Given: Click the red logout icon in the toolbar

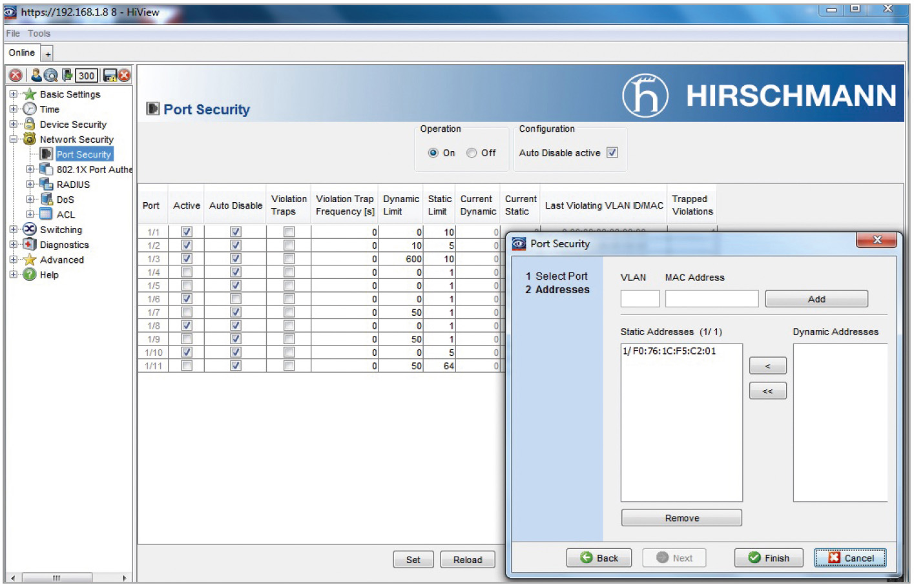Looking at the screenshot, I should click(x=16, y=76).
